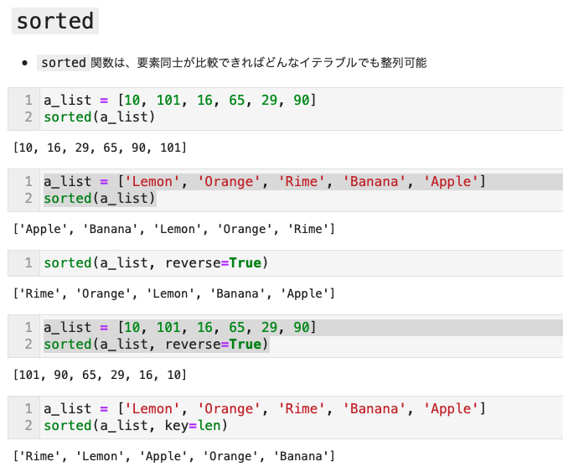Image resolution: width=563 pixels, height=472 pixels.
Task: Click the output list starting with 'Apple', 'Banana'
Action: [174, 229]
